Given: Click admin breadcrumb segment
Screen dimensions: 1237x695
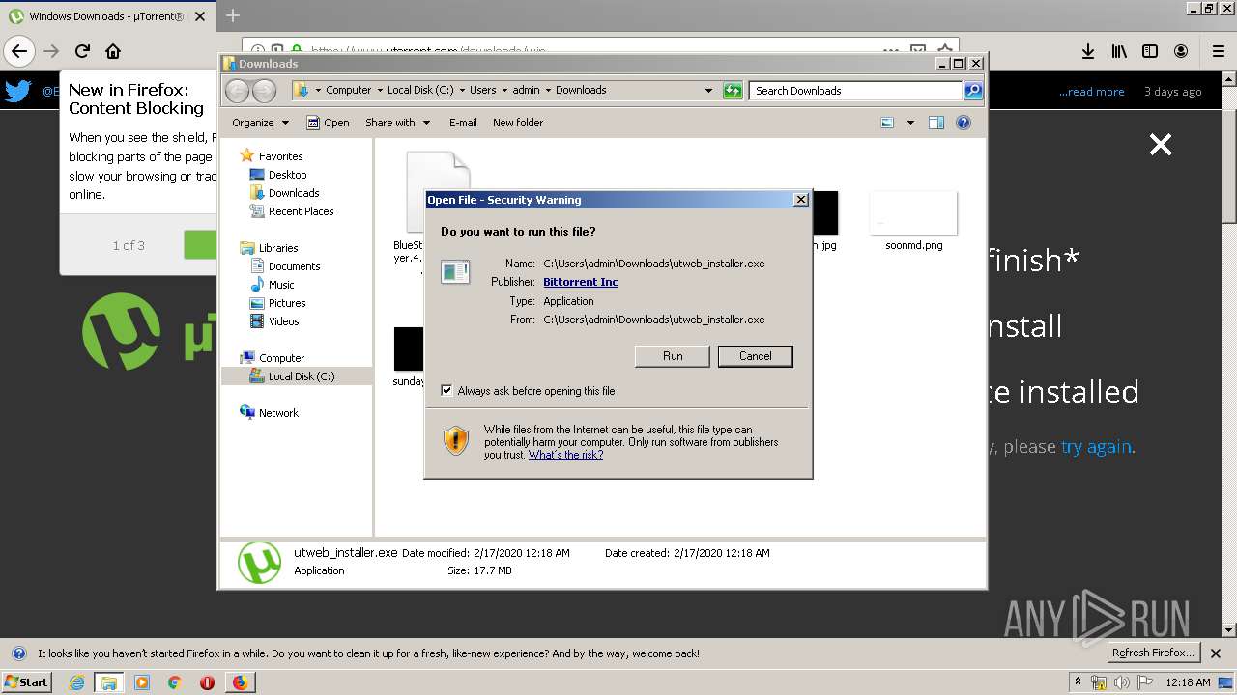Looking at the screenshot, I should click(x=526, y=90).
